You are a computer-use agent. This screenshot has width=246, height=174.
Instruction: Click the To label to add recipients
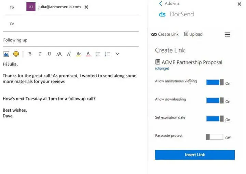12,7
